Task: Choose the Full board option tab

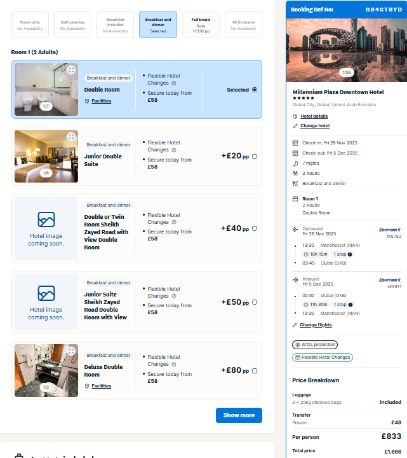Action: coord(201,25)
